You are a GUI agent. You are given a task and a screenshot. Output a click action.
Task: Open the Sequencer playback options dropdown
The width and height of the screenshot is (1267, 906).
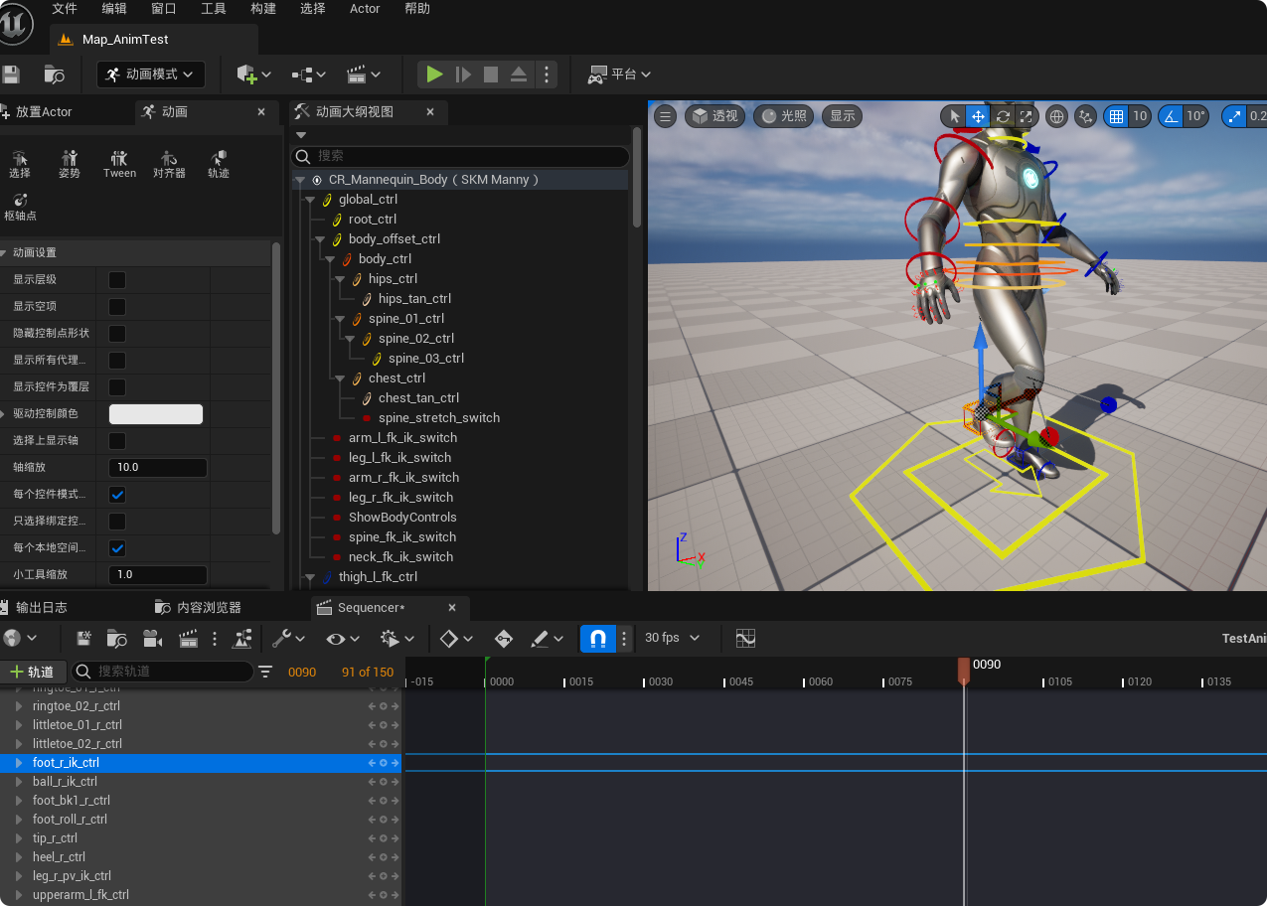point(396,638)
